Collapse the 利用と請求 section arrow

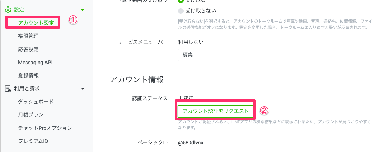[x=82, y=89]
